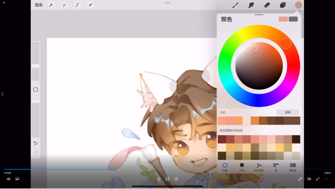Open the 图库 Gallery

pyautogui.click(x=39, y=5)
